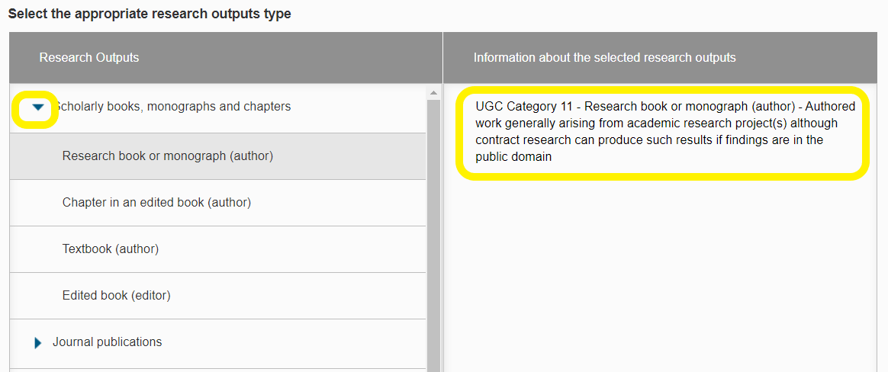Click the list scrollbar up arrow

point(434,92)
